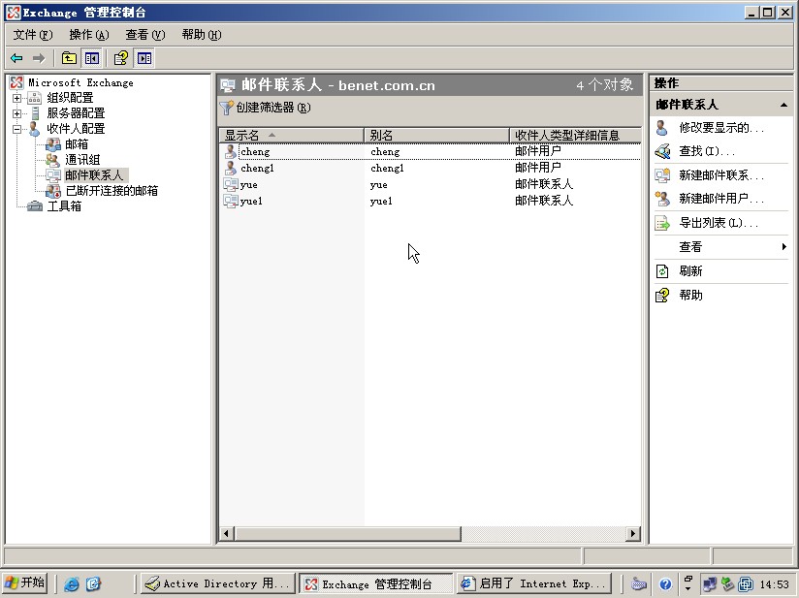Select the Microsoft Exchange root node
Screen dimensions: 799x598
(x=80, y=82)
